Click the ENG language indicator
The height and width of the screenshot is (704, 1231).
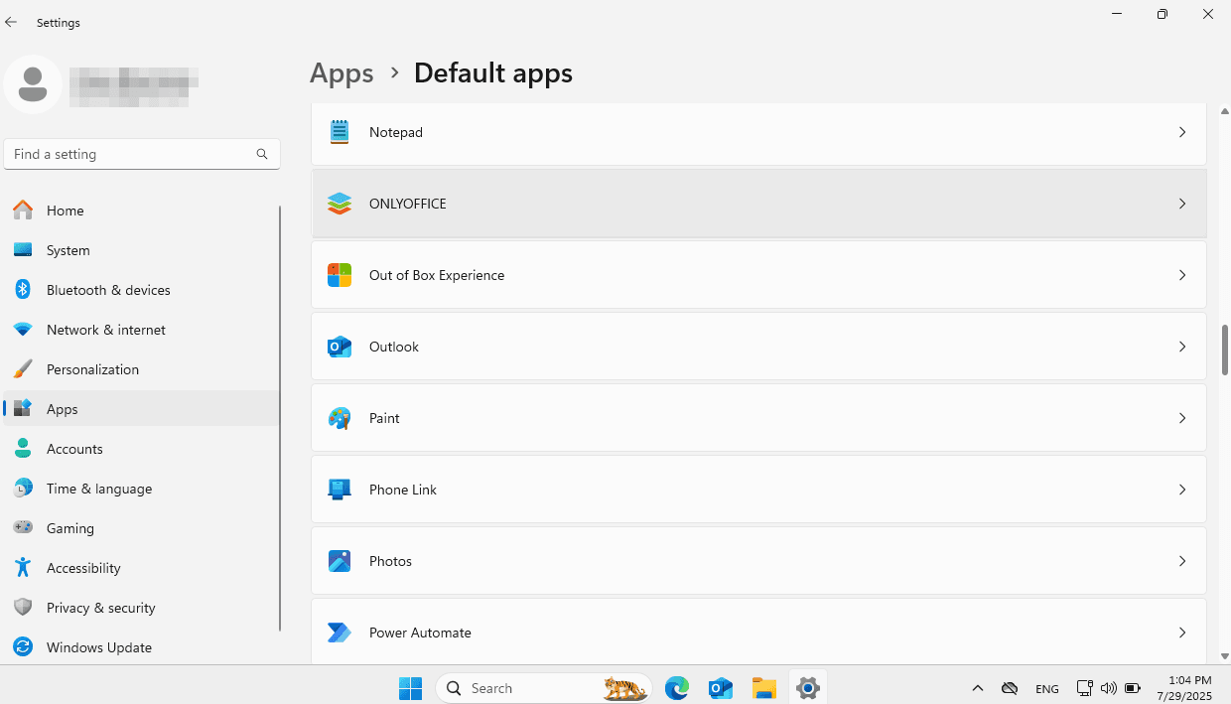click(1046, 688)
